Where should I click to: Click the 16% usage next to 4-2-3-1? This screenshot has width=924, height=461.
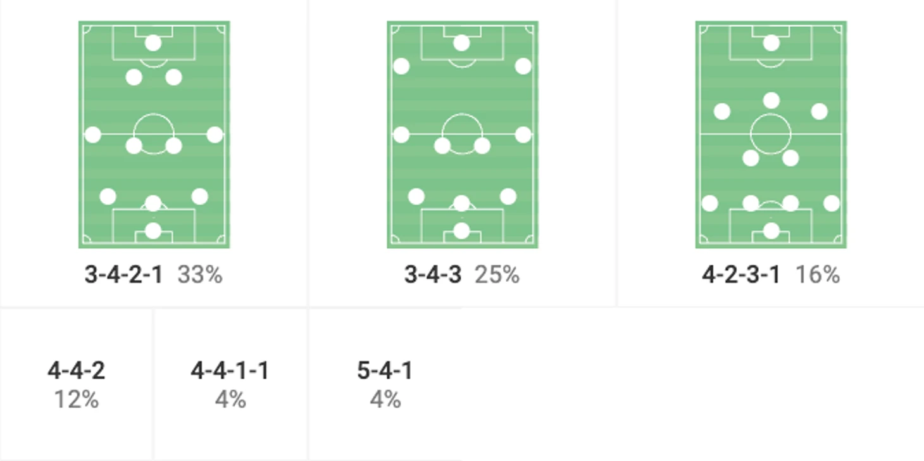pyautogui.click(x=818, y=275)
